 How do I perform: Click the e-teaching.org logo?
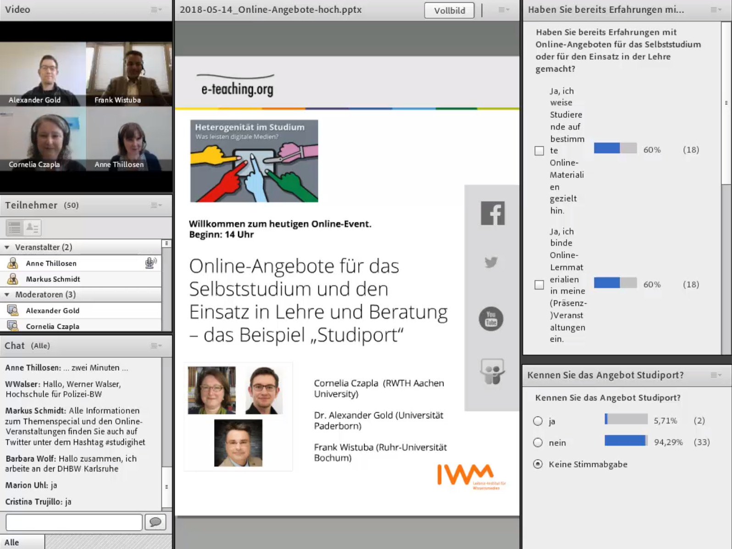[x=236, y=85]
